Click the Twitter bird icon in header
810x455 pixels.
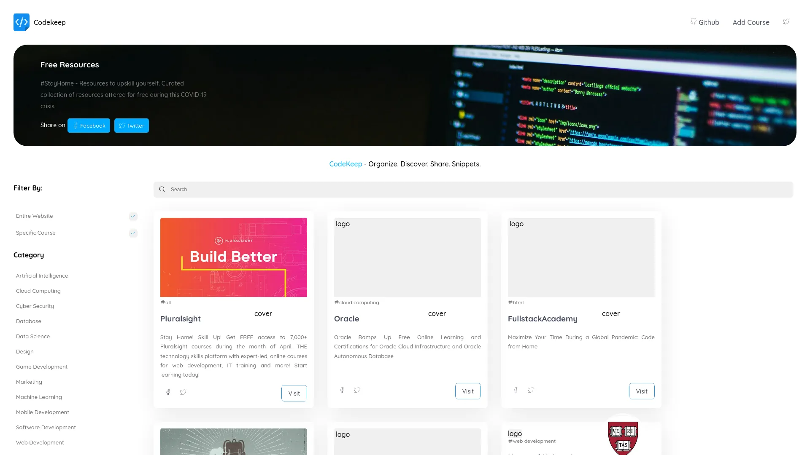[786, 21]
